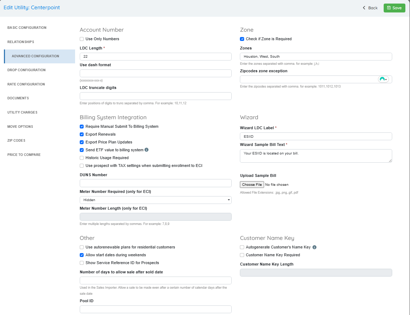This screenshot has height=315, width=410.
Task: Uncheck Allow start dates during weekends
Action: pyautogui.click(x=82, y=255)
